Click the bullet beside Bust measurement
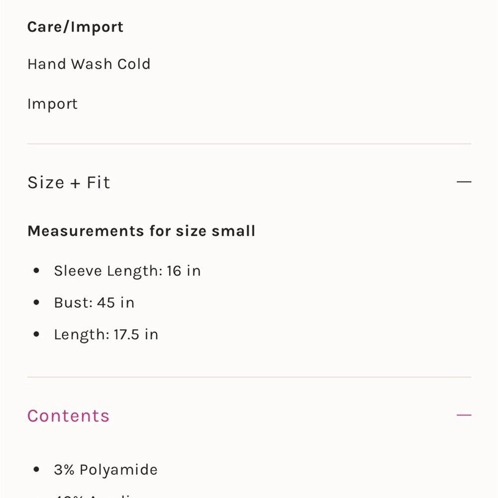Viewport: 498px width, 498px height. (x=36, y=302)
